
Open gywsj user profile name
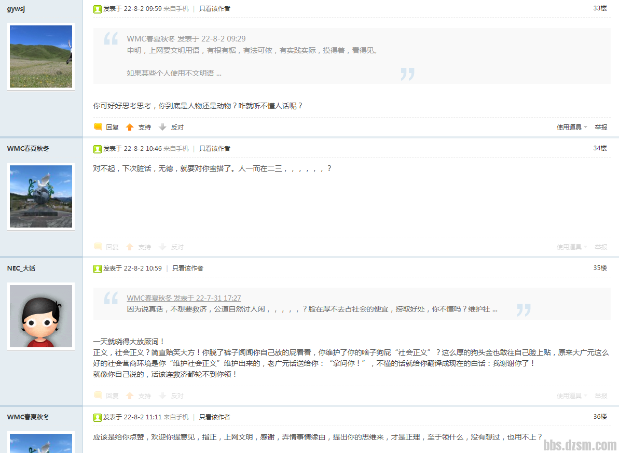point(16,8)
